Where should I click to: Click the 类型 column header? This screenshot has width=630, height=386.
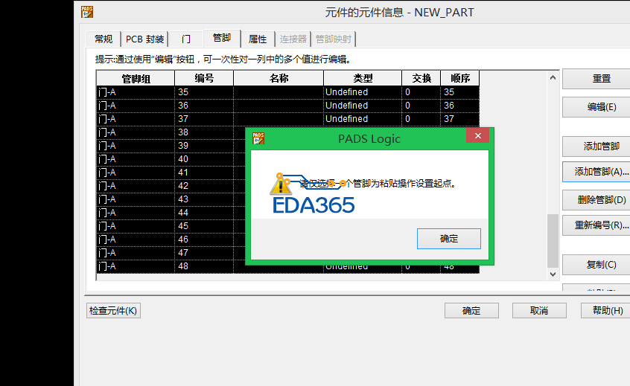pos(363,79)
